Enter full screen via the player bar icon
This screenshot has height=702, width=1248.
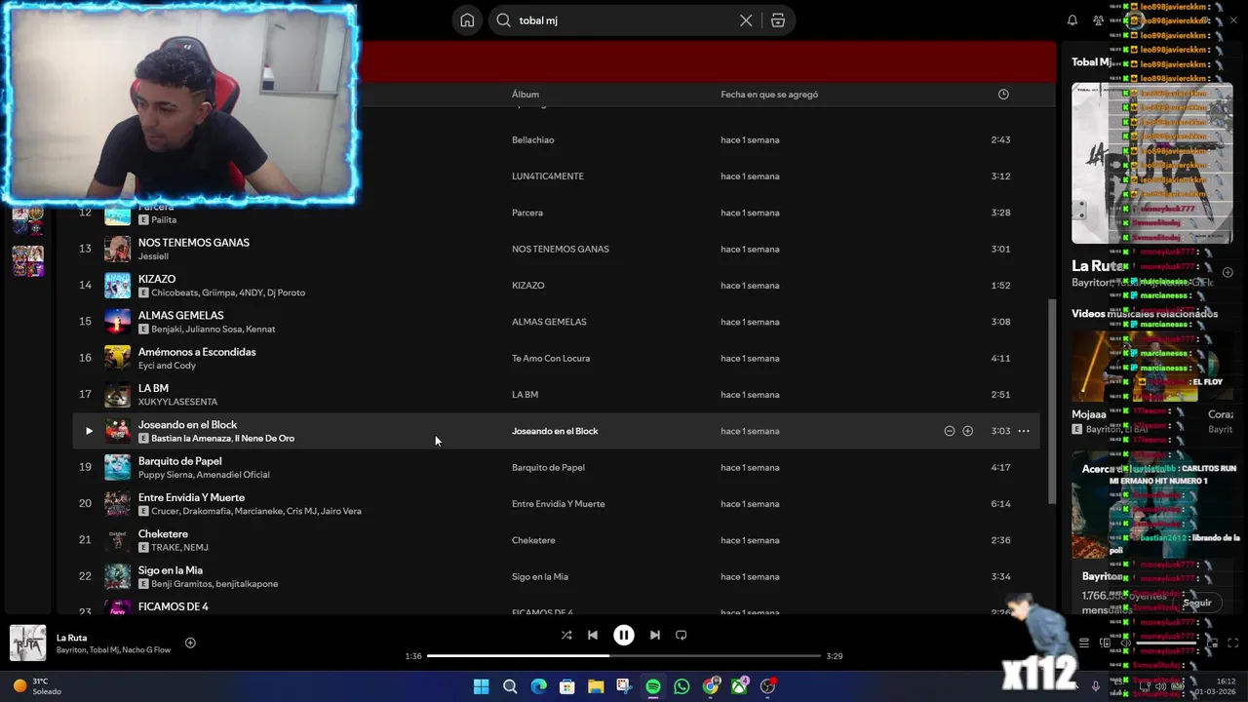1233,643
